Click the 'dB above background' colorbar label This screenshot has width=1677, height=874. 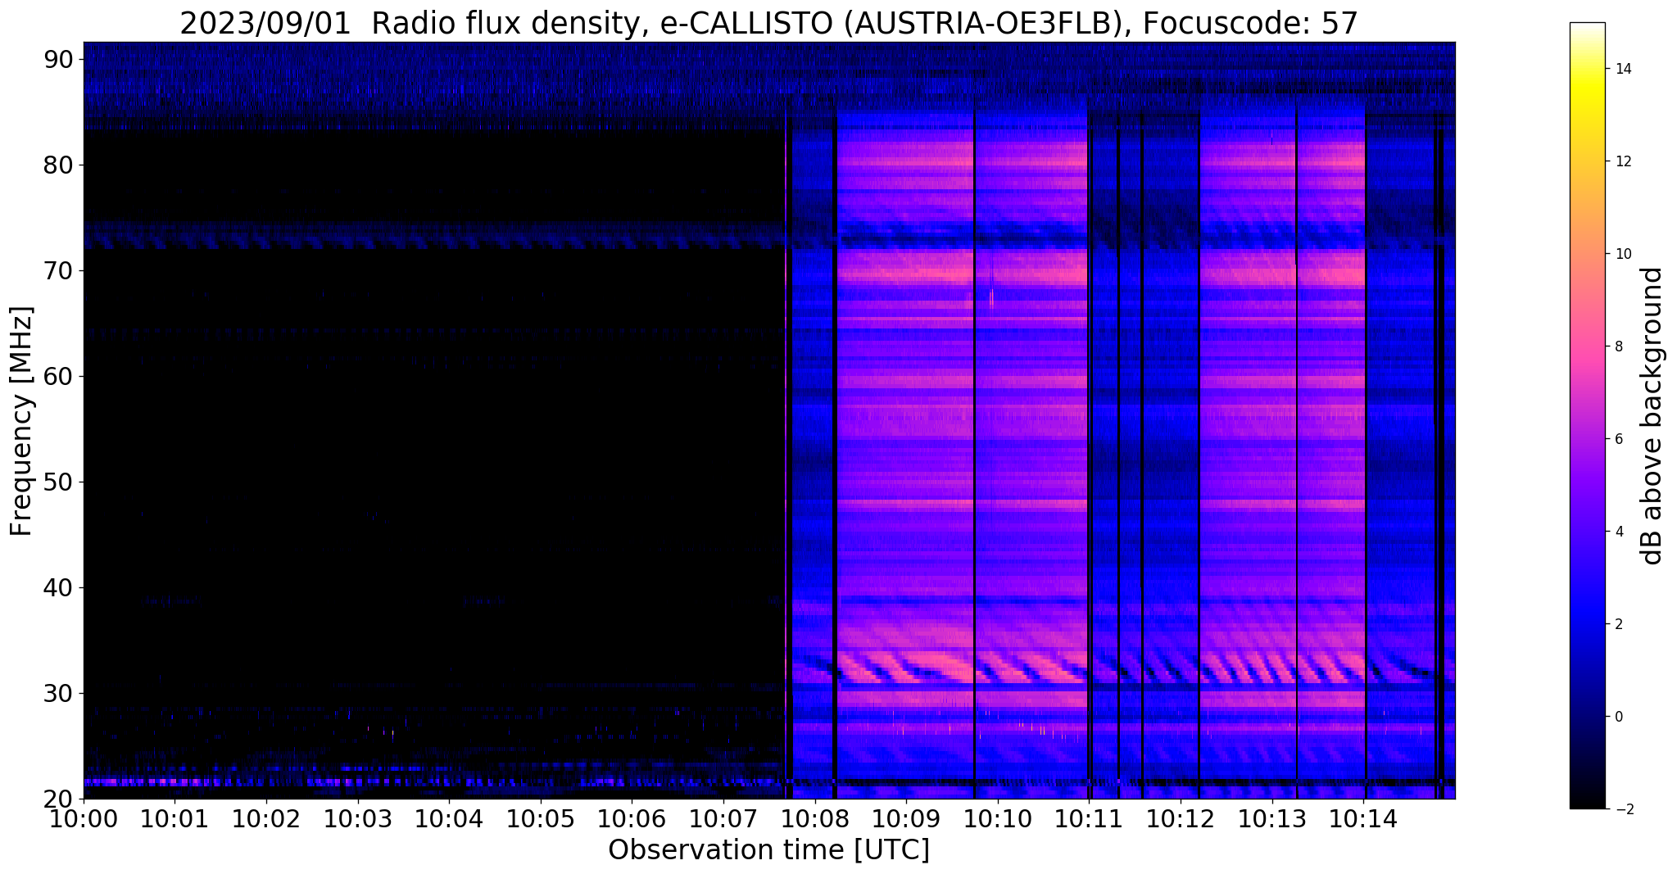1652,416
